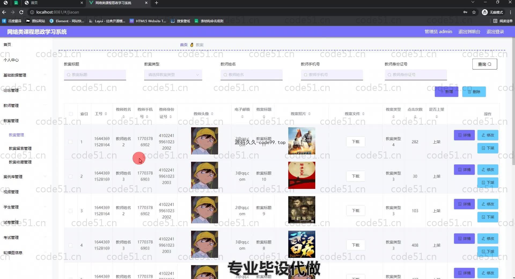Click the 新增 add button
This screenshot has height=279, width=515.
coord(446,92)
